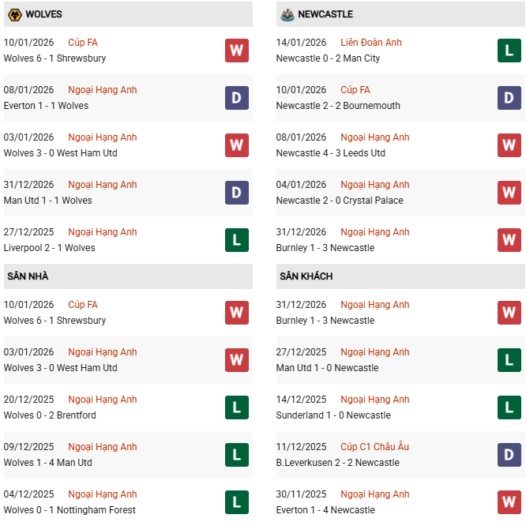Open the Newcastle 2-0 Crystal Palace match

[340, 201]
